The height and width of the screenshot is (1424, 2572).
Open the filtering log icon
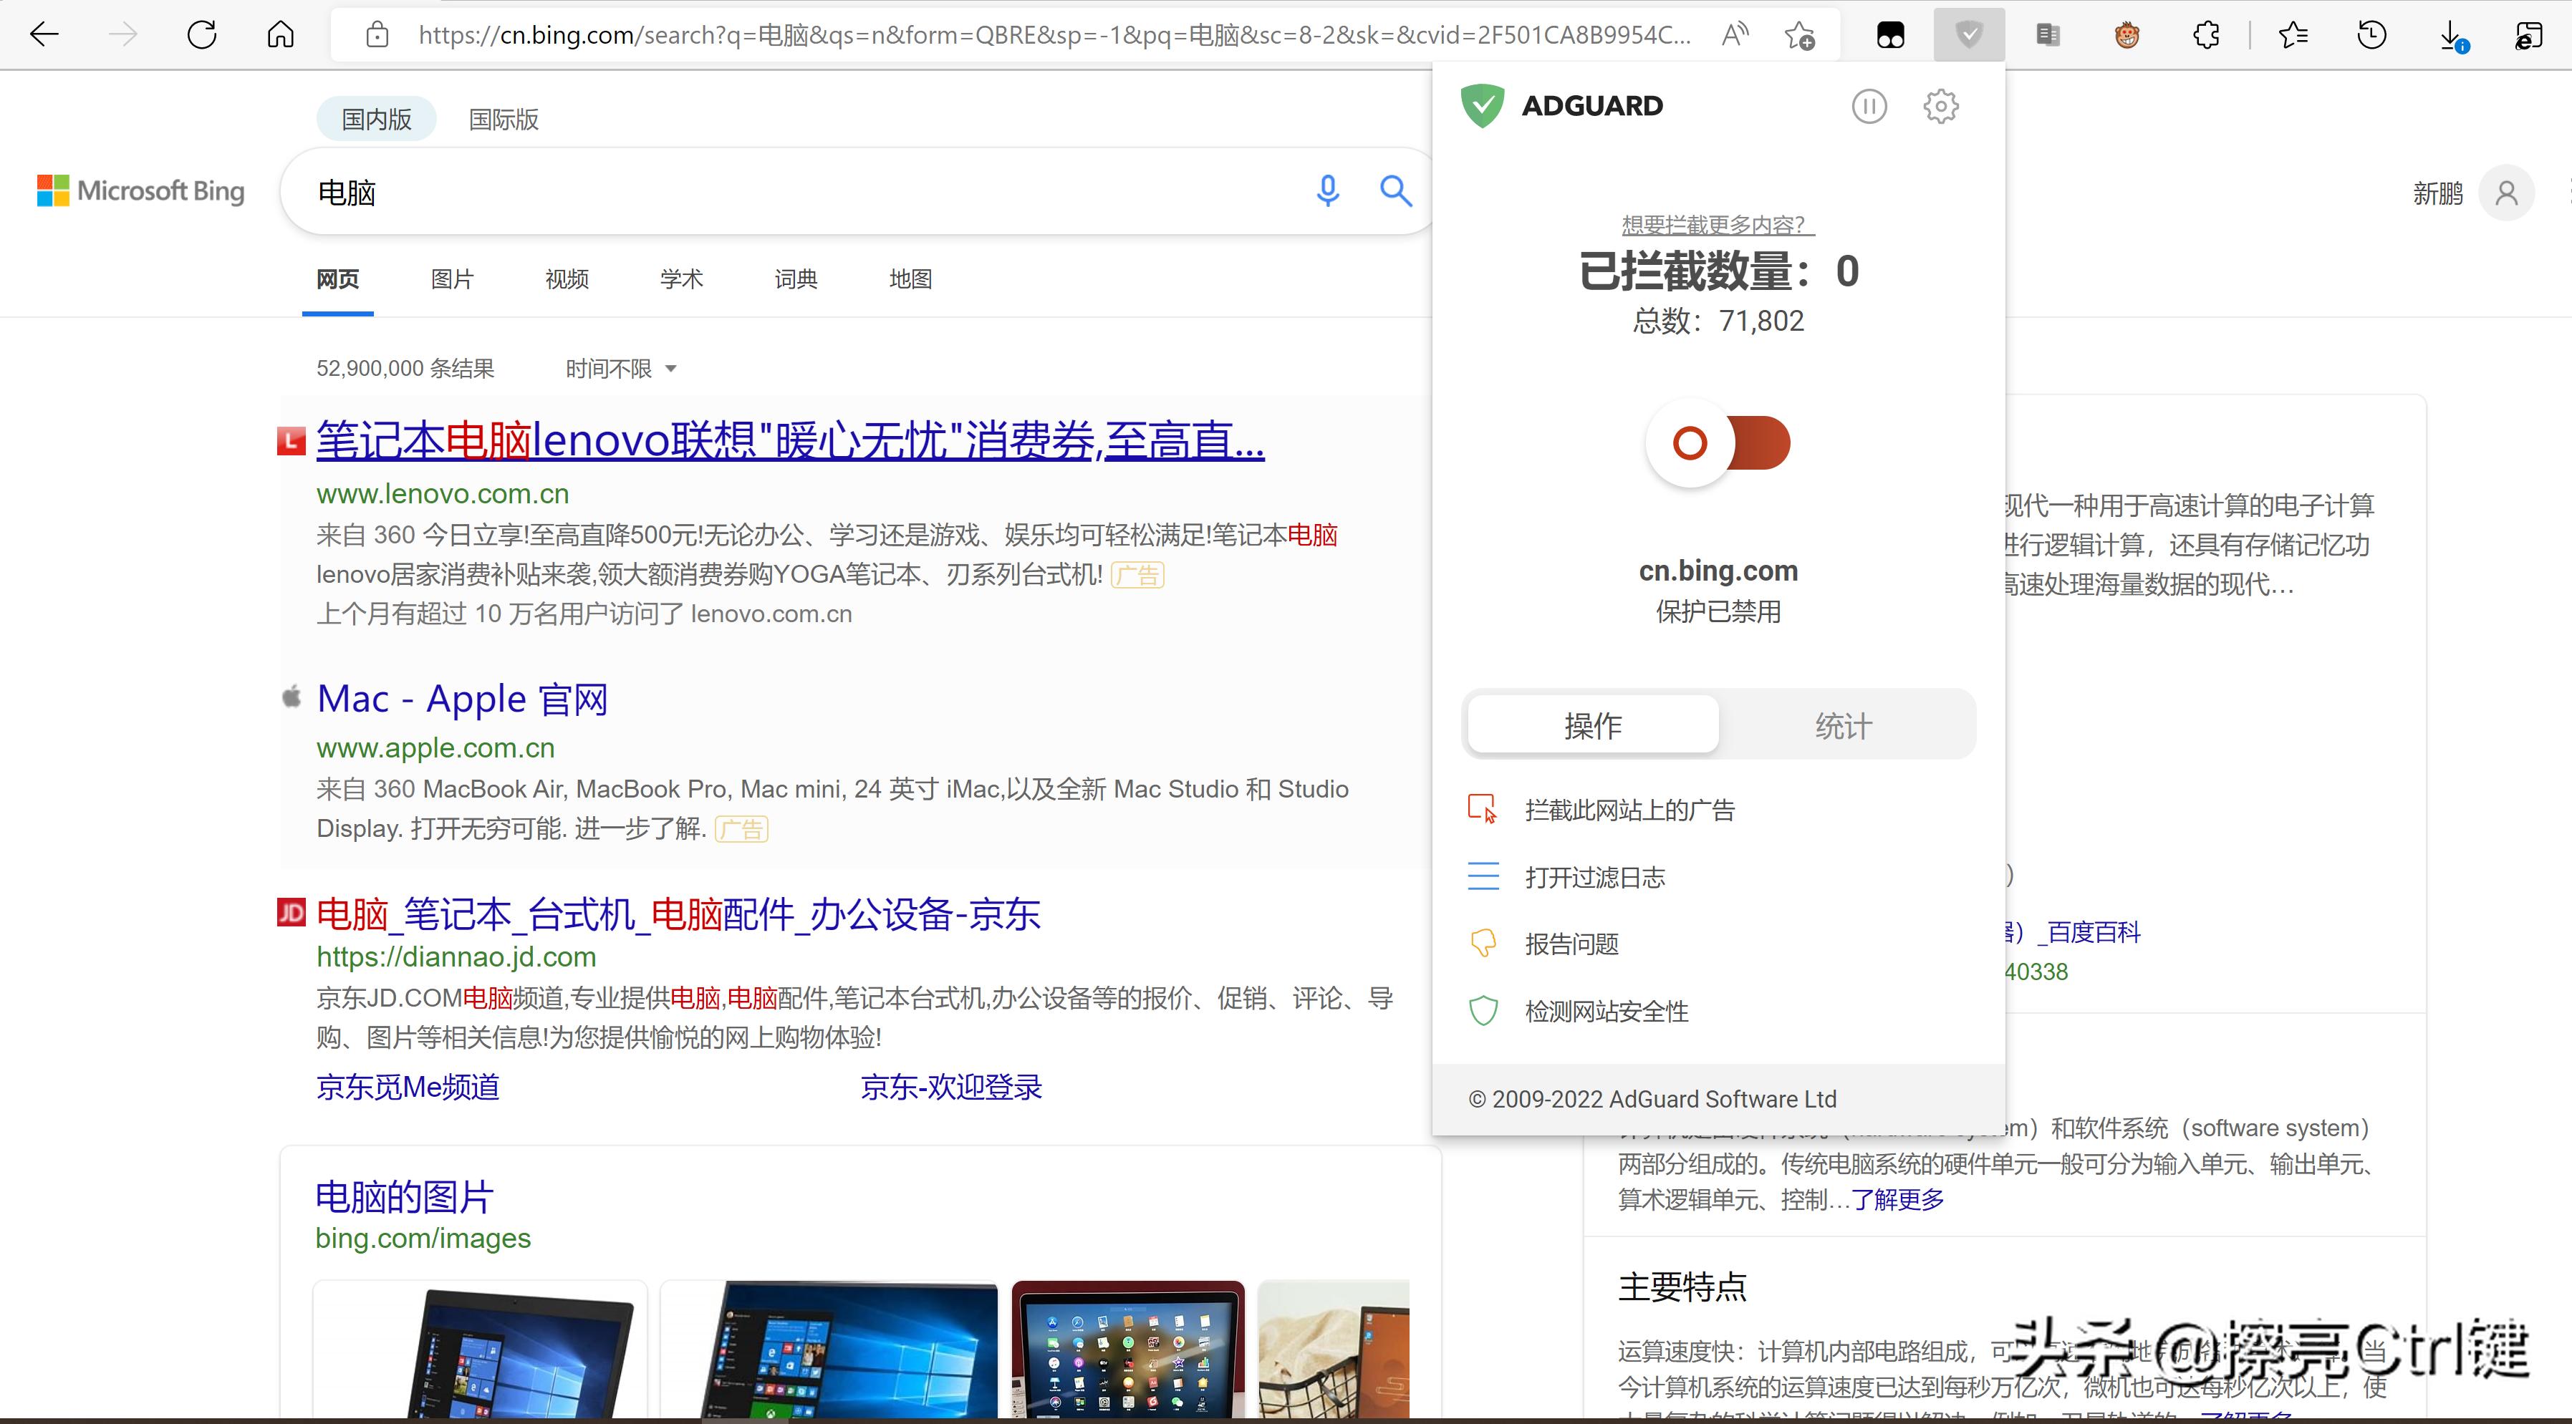[1484, 875]
